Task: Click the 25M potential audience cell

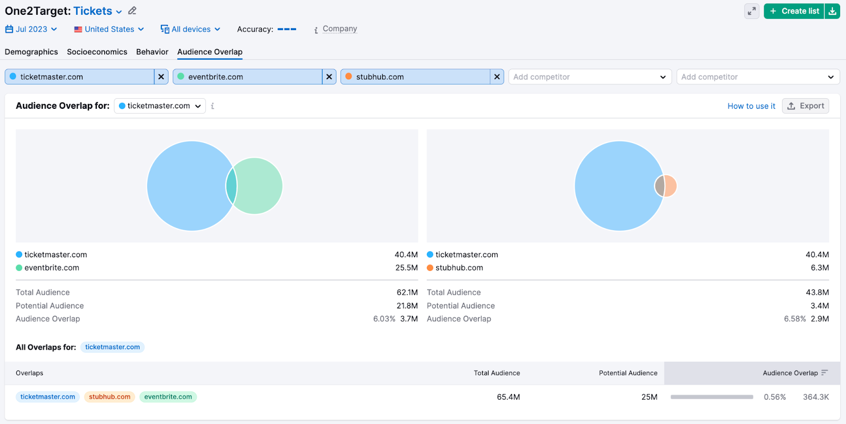Action: [x=649, y=397]
